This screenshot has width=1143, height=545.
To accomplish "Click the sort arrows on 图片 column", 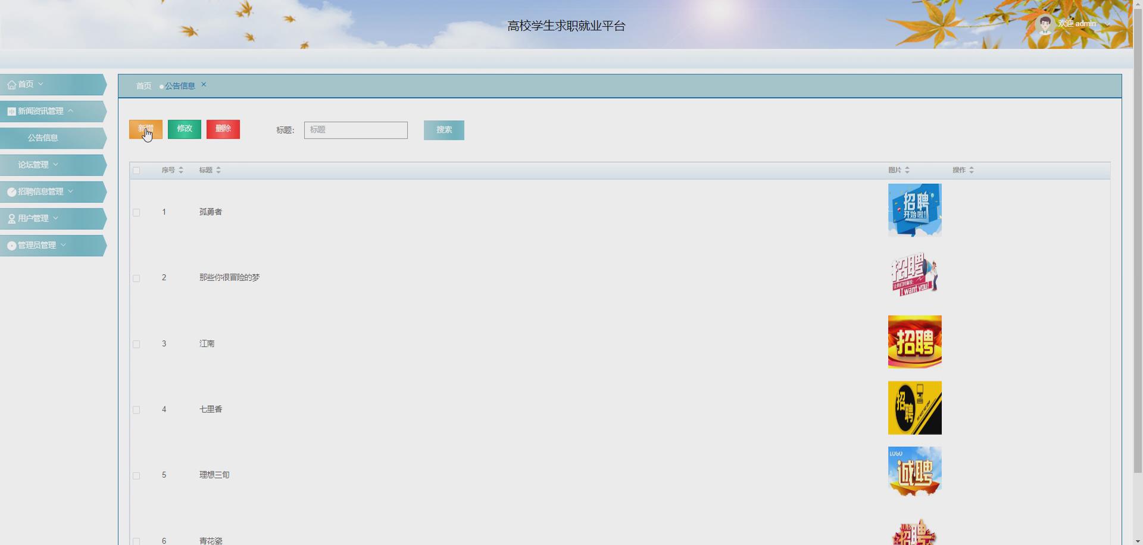I will pos(907,170).
